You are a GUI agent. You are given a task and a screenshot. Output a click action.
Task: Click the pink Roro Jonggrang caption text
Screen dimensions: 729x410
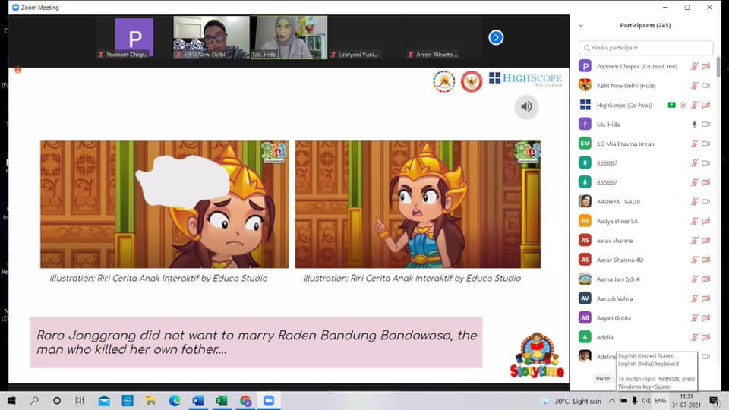[x=257, y=342]
